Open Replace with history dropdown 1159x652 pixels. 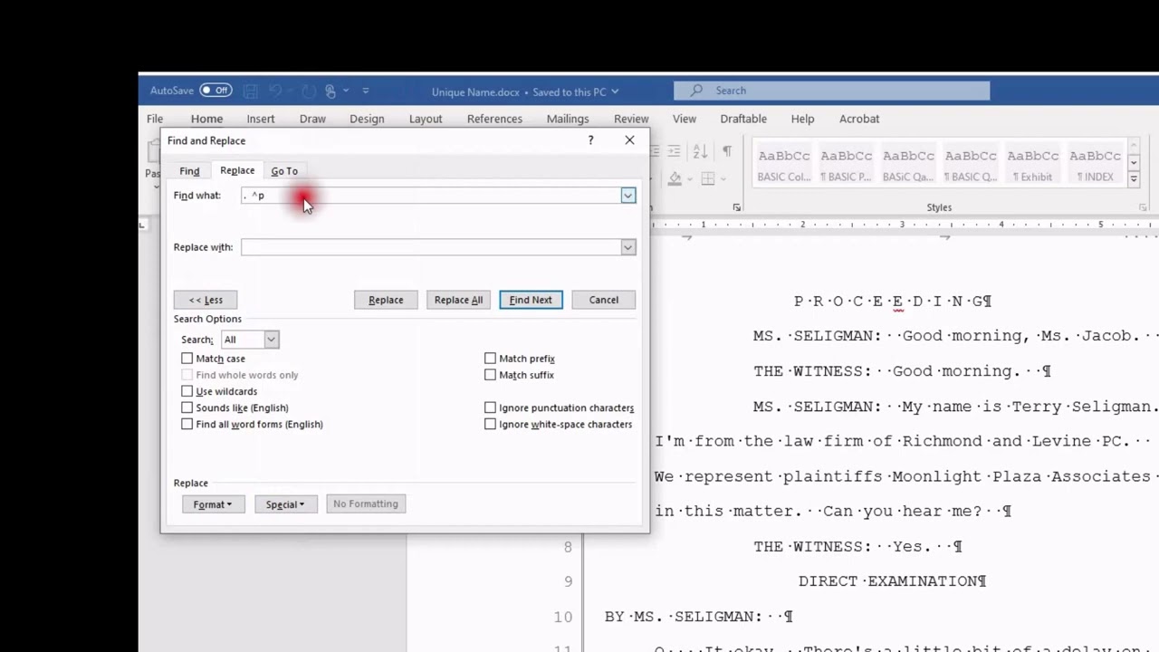pos(627,247)
